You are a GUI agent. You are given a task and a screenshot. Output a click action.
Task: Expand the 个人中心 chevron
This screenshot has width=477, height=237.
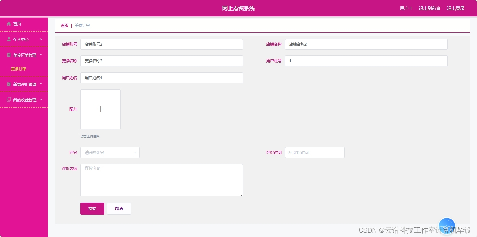(41, 39)
